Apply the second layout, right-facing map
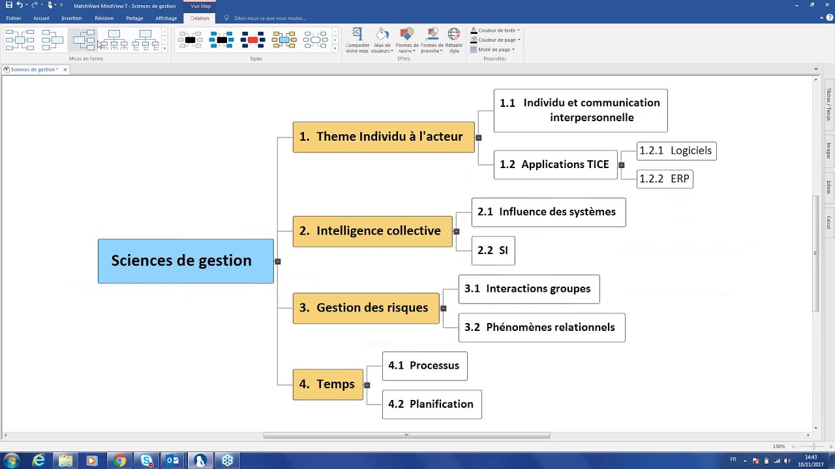This screenshot has height=469, width=835. pyautogui.click(x=52, y=40)
